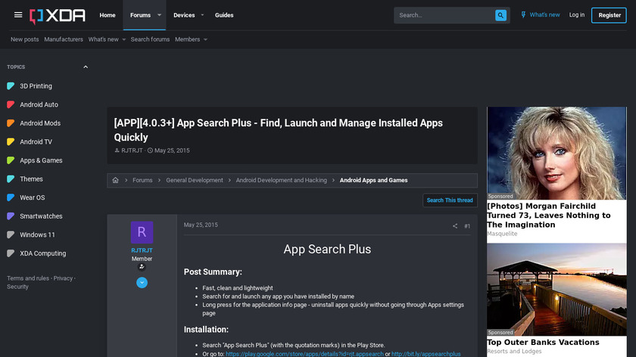636x357 pixels.
Task: Expand the Members submenu arrow
Action: coord(207,39)
